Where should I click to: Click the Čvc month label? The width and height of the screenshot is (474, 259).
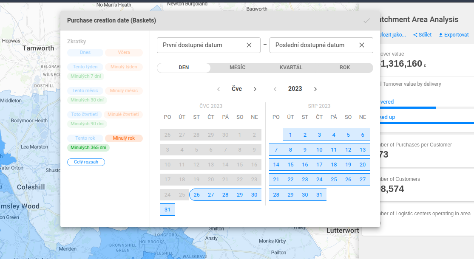[x=237, y=89]
